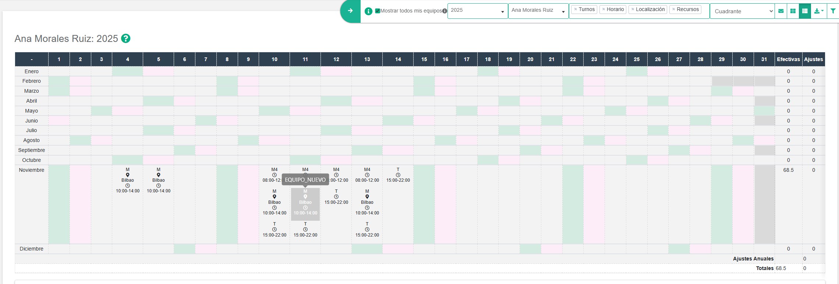Click the filter funnel icon
The height and width of the screenshot is (284, 839).
coord(833,11)
